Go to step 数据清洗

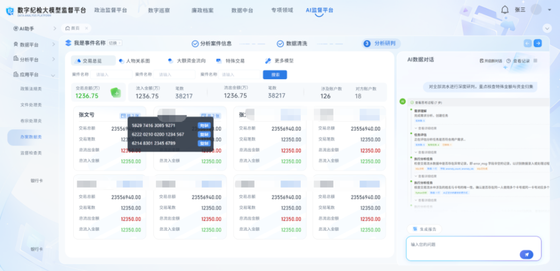coord(292,44)
